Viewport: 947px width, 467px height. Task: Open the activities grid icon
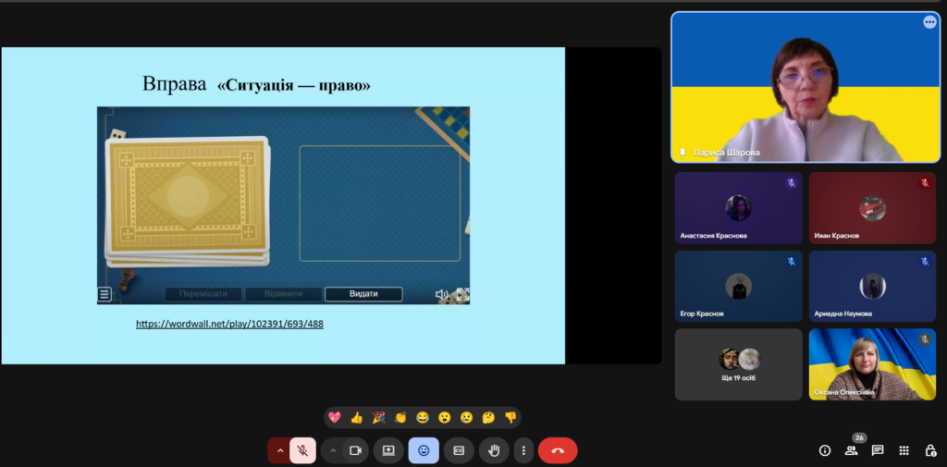coord(904,450)
